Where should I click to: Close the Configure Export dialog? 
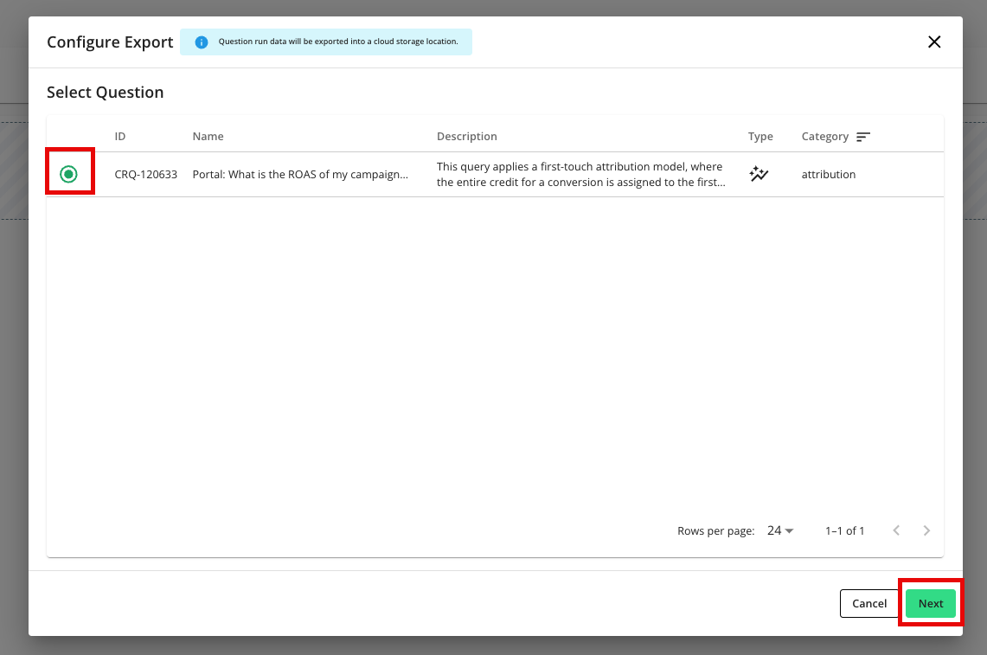coord(934,42)
